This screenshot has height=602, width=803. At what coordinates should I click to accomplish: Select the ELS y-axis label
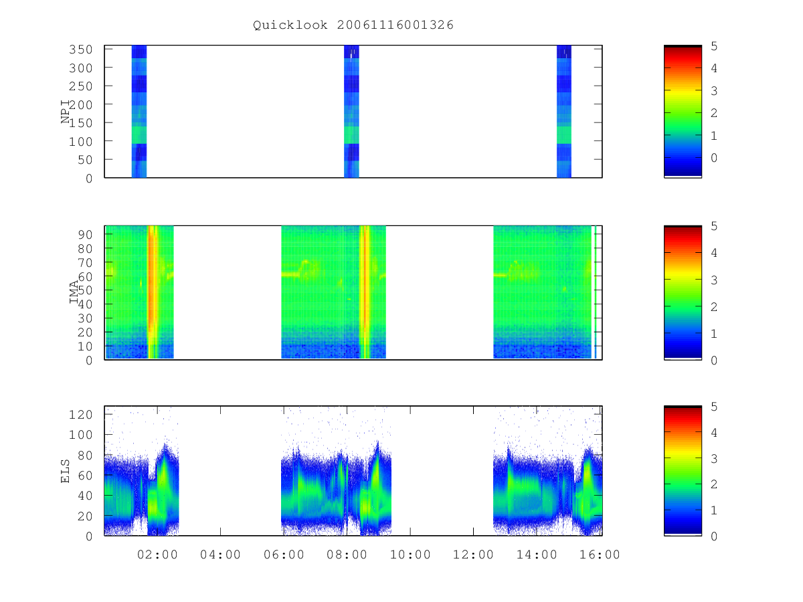(x=66, y=470)
